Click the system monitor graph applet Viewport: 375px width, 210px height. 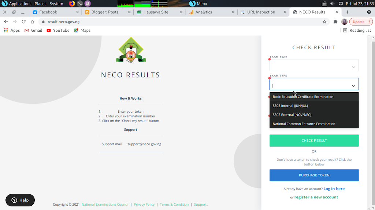click(x=142, y=4)
